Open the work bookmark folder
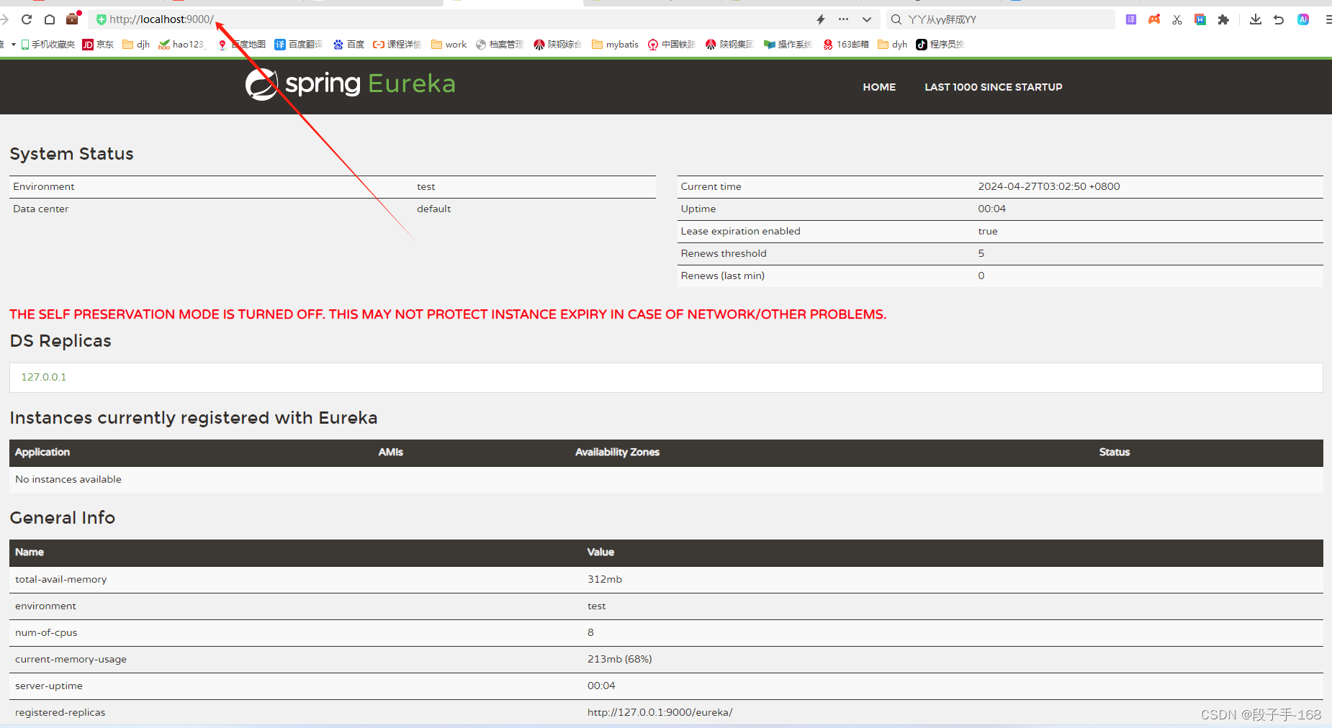1332x728 pixels. click(449, 45)
